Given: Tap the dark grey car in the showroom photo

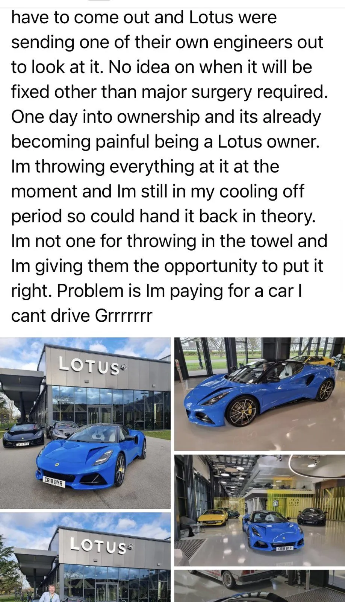Looking at the screenshot, I should click(x=312, y=516).
